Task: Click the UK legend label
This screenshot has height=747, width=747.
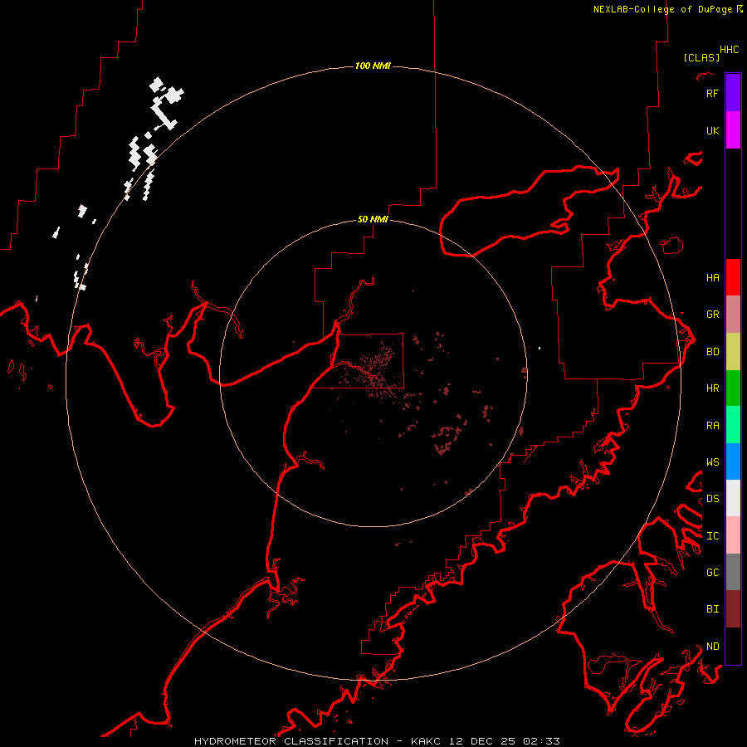Action: tap(712, 130)
